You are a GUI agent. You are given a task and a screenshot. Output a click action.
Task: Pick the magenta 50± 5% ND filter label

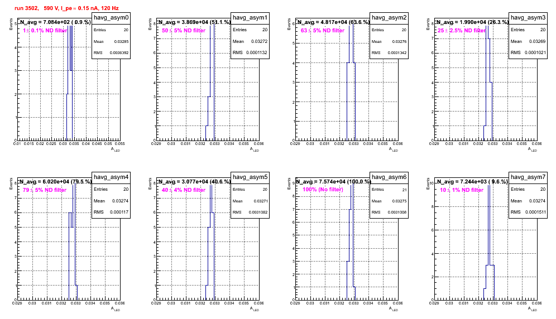[184, 31]
